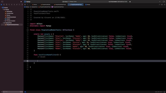The height and width of the screenshot is (93, 166).
Task: Click "John" string on line 19
Action: (x=58, y=47)
